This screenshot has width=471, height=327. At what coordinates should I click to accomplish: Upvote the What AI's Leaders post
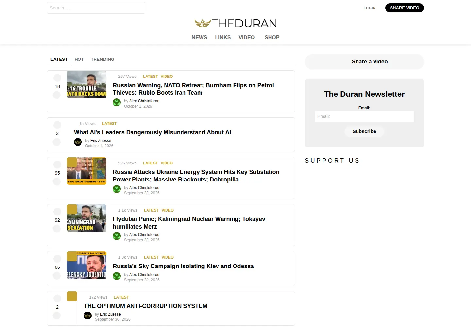(57, 125)
